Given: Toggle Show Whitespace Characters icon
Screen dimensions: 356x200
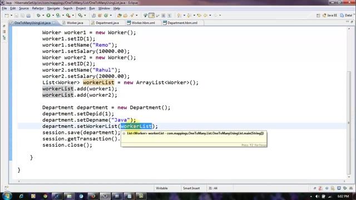Looking at the screenshot, I should click(169, 16).
